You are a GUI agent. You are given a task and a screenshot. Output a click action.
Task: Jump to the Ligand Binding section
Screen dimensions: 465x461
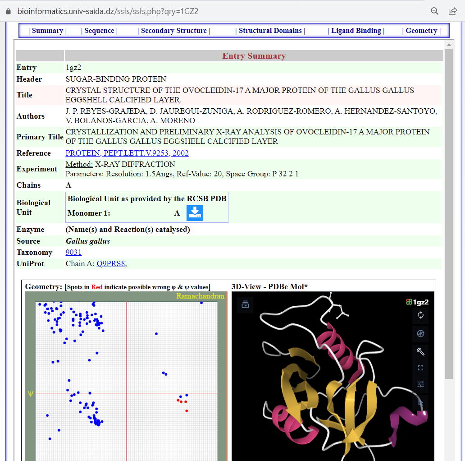click(356, 31)
